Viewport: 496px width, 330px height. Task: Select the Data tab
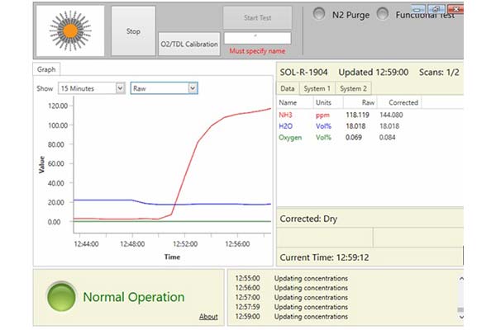(288, 88)
